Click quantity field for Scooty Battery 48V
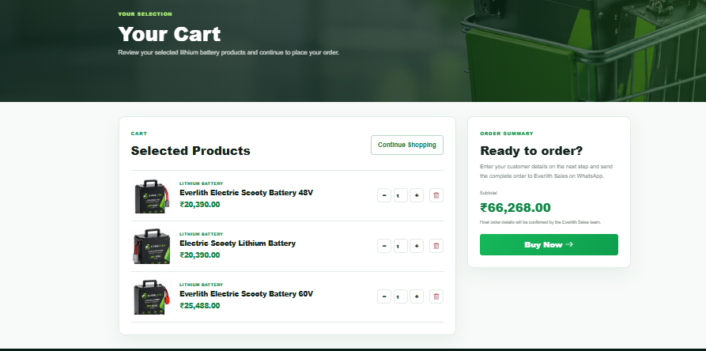 (x=400, y=195)
